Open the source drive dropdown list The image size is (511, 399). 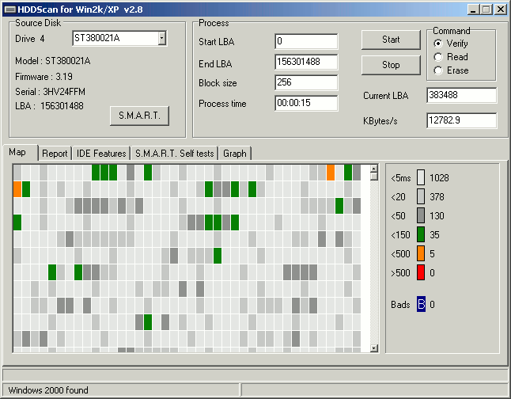161,38
